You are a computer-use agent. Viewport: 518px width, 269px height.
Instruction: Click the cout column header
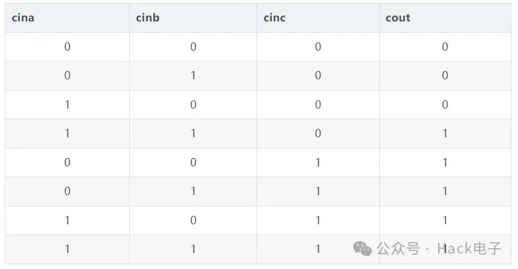398,17
